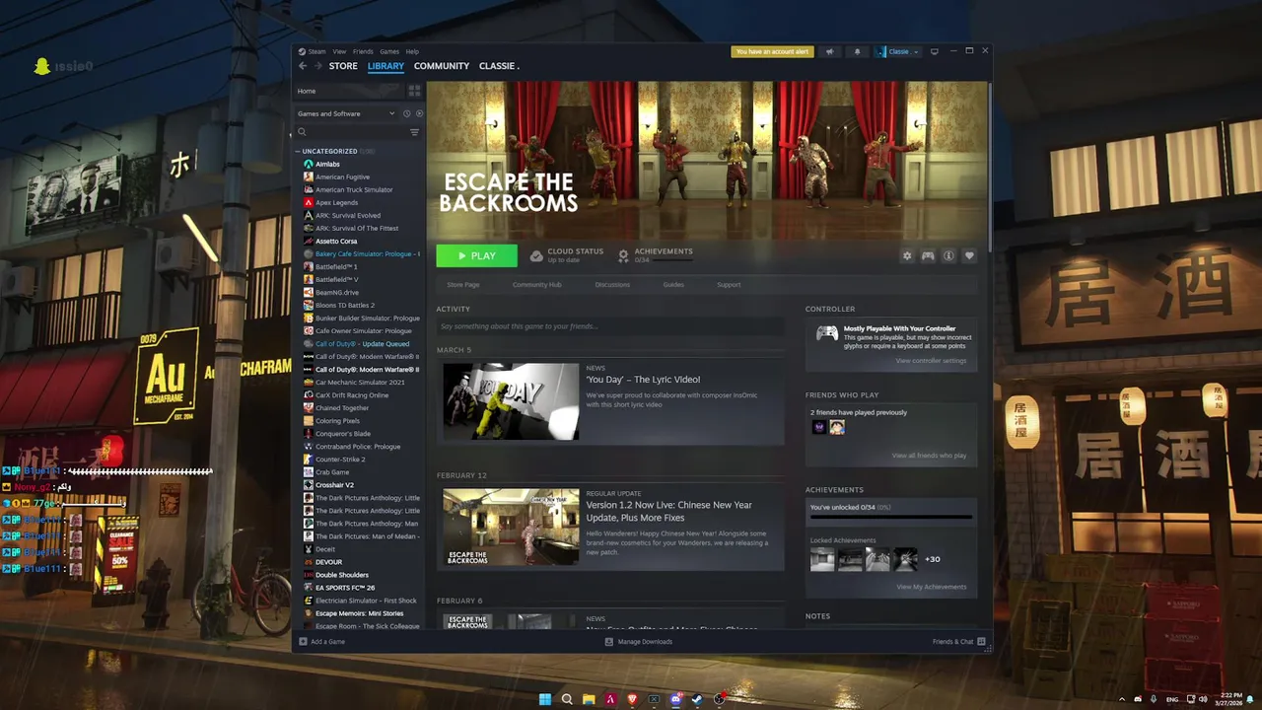1262x710 pixels.
Task: Open File Explorer from taskbar
Action: tap(589, 699)
